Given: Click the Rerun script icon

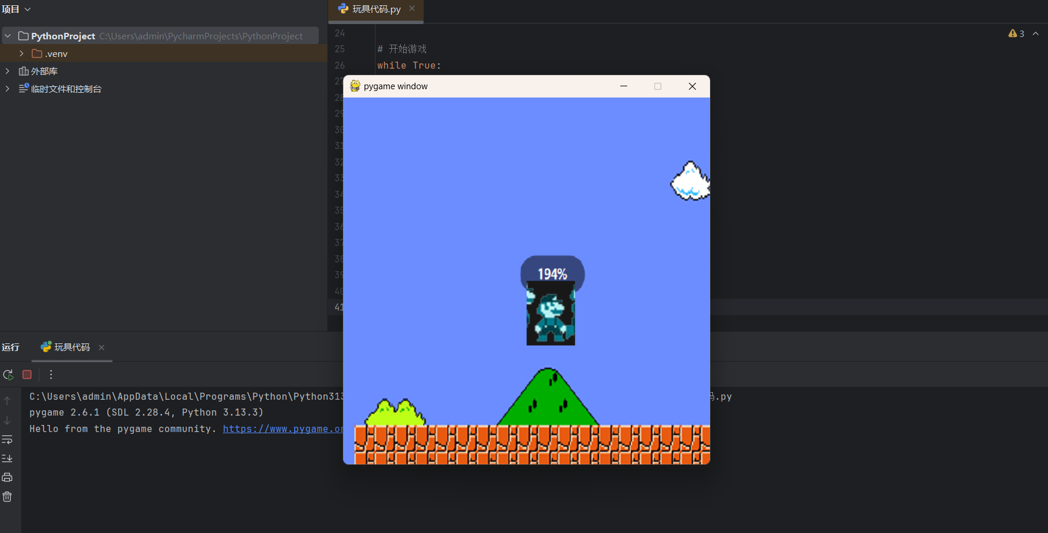Looking at the screenshot, I should tap(8, 375).
